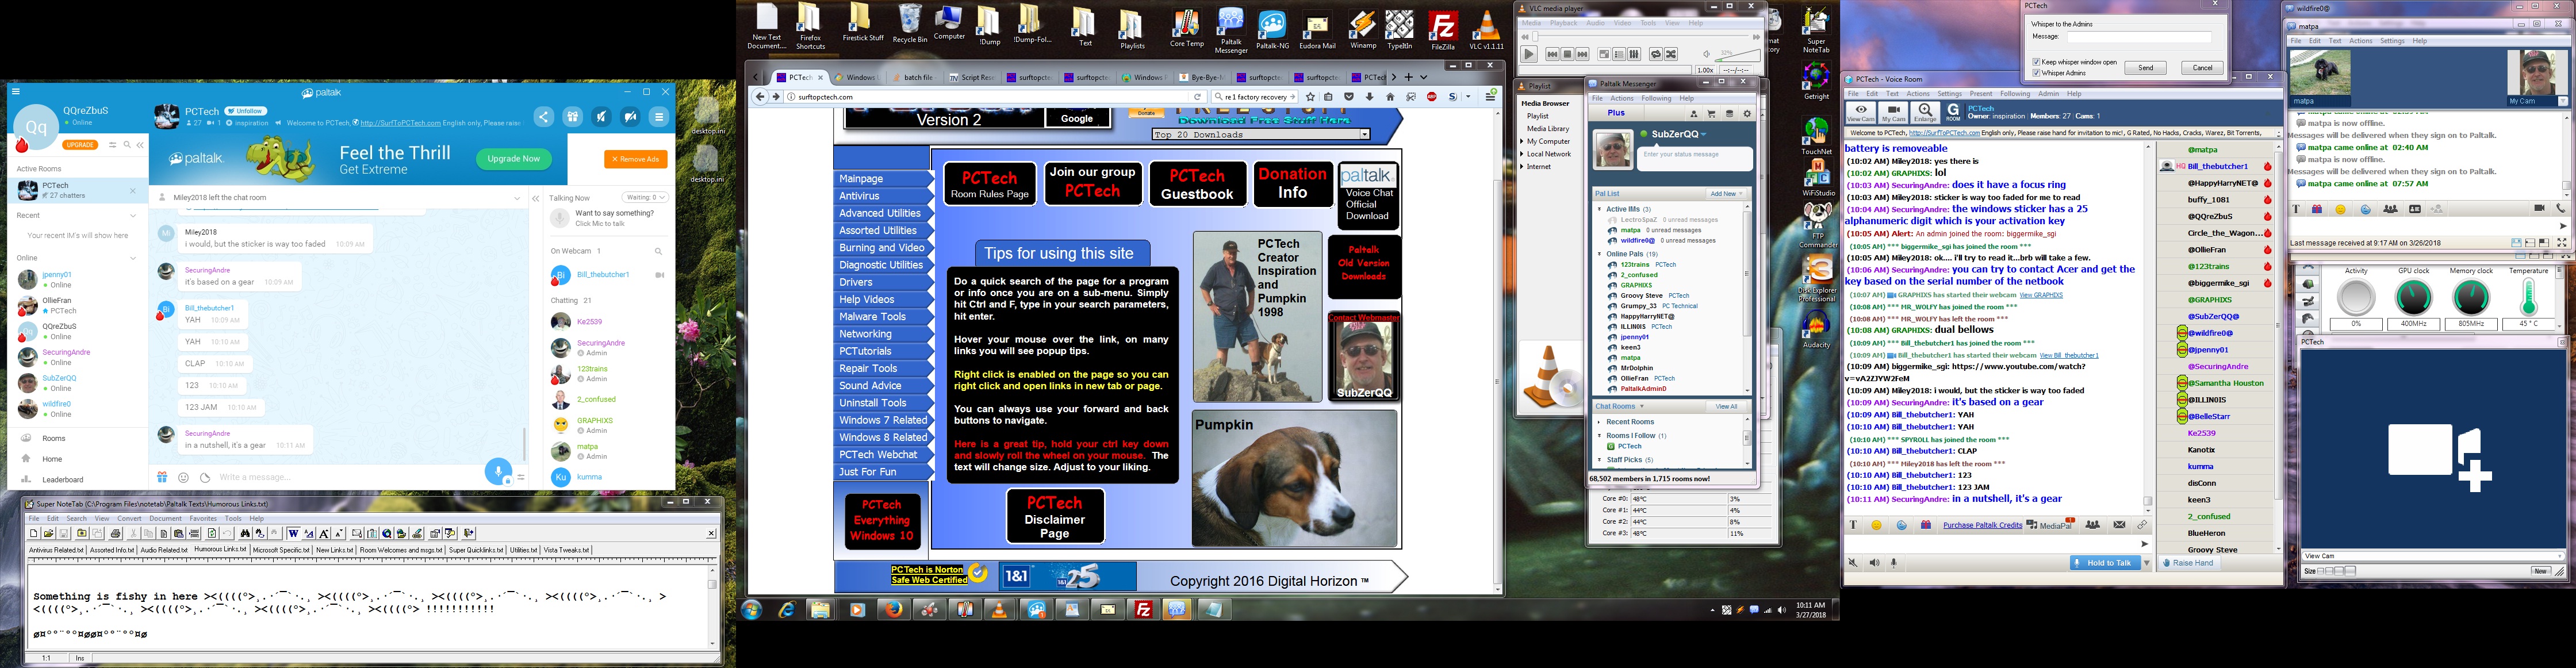
Task: Click Upgrade Now button in Paltalk ad
Action: click(513, 158)
